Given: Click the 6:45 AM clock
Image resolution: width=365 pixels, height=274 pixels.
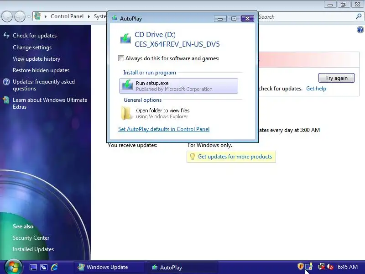Looking at the screenshot, I should click(348, 267).
